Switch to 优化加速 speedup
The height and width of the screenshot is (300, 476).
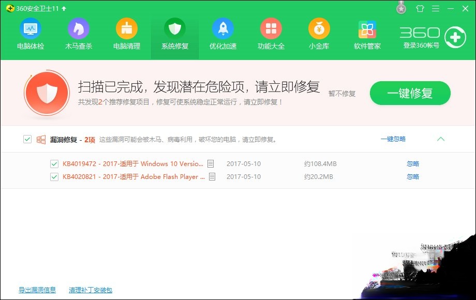click(222, 35)
